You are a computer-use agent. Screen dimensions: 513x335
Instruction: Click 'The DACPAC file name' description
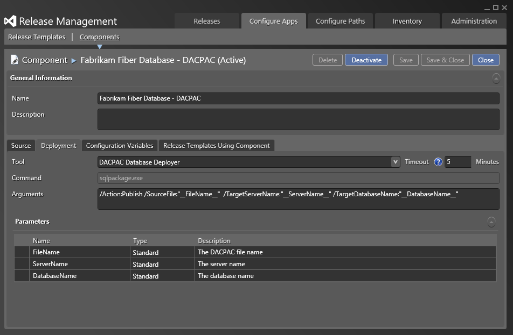point(345,252)
